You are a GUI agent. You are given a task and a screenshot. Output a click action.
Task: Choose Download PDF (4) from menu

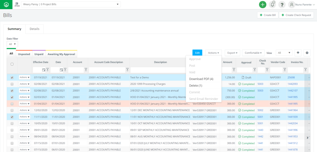[204, 79]
